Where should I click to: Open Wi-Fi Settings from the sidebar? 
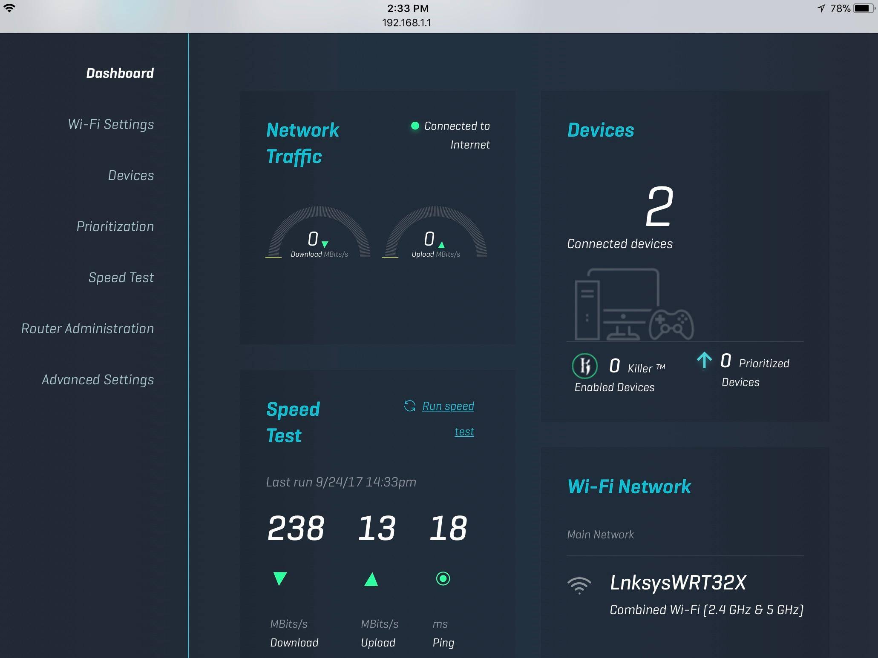[x=111, y=124]
